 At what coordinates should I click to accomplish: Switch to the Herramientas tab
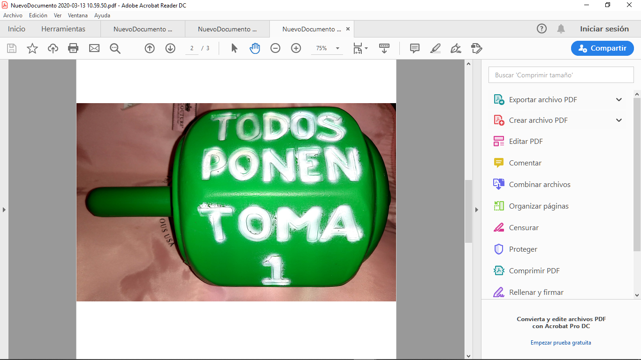63,29
